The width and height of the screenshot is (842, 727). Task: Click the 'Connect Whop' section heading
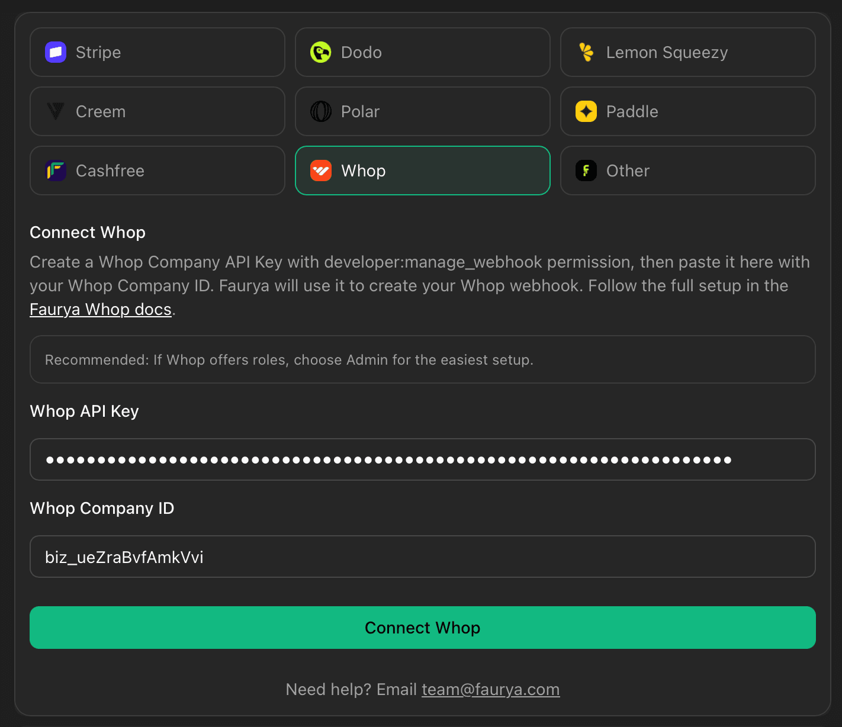tap(88, 232)
